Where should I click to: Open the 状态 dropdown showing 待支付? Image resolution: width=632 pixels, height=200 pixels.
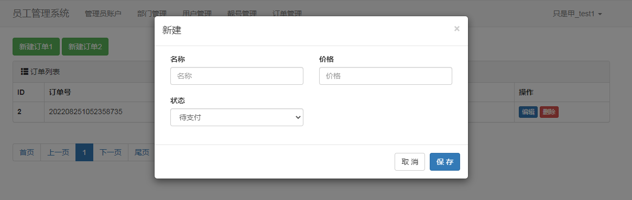(x=237, y=117)
